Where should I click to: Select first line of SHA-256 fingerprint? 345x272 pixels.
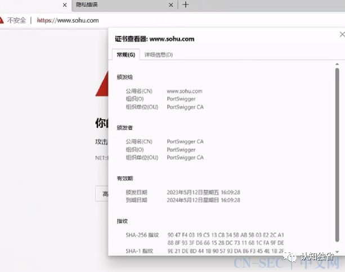226,235
